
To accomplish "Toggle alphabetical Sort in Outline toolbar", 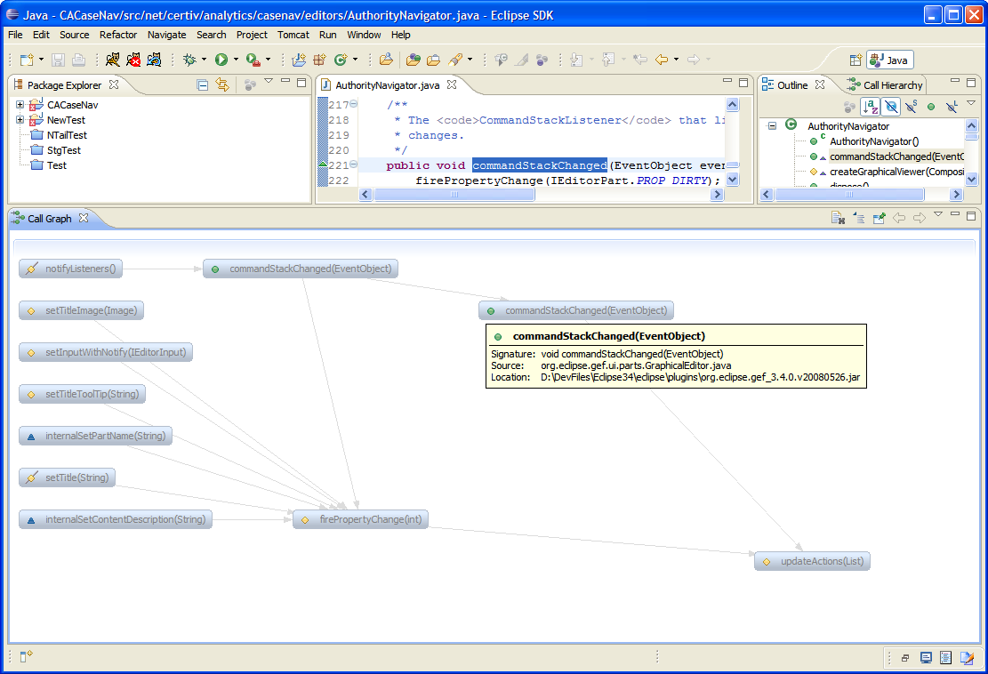I will [871, 107].
